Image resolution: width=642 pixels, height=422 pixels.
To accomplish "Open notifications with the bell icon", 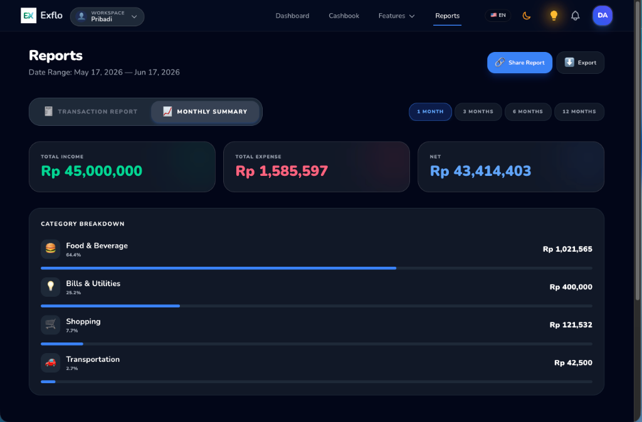I will [x=576, y=16].
